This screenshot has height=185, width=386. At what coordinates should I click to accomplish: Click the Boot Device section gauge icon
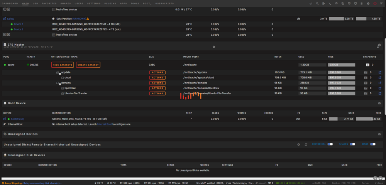379,103
